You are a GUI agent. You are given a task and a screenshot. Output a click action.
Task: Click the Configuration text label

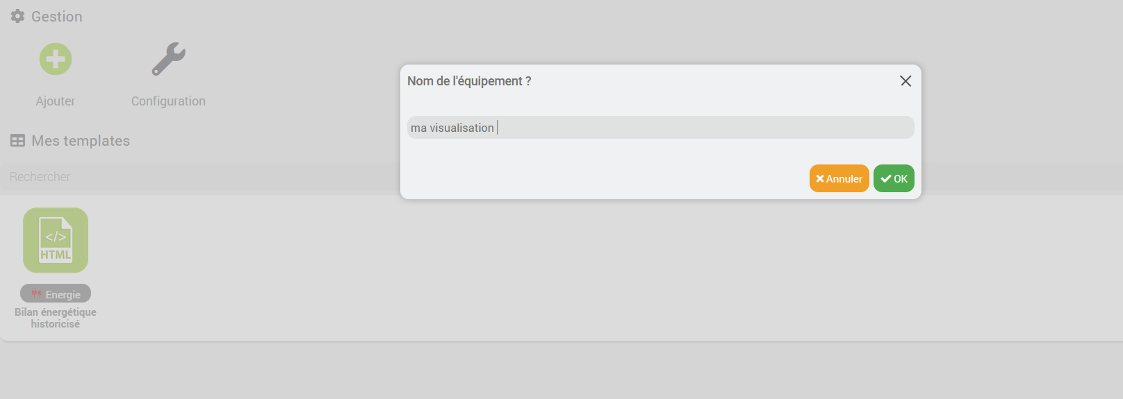click(168, 101)
